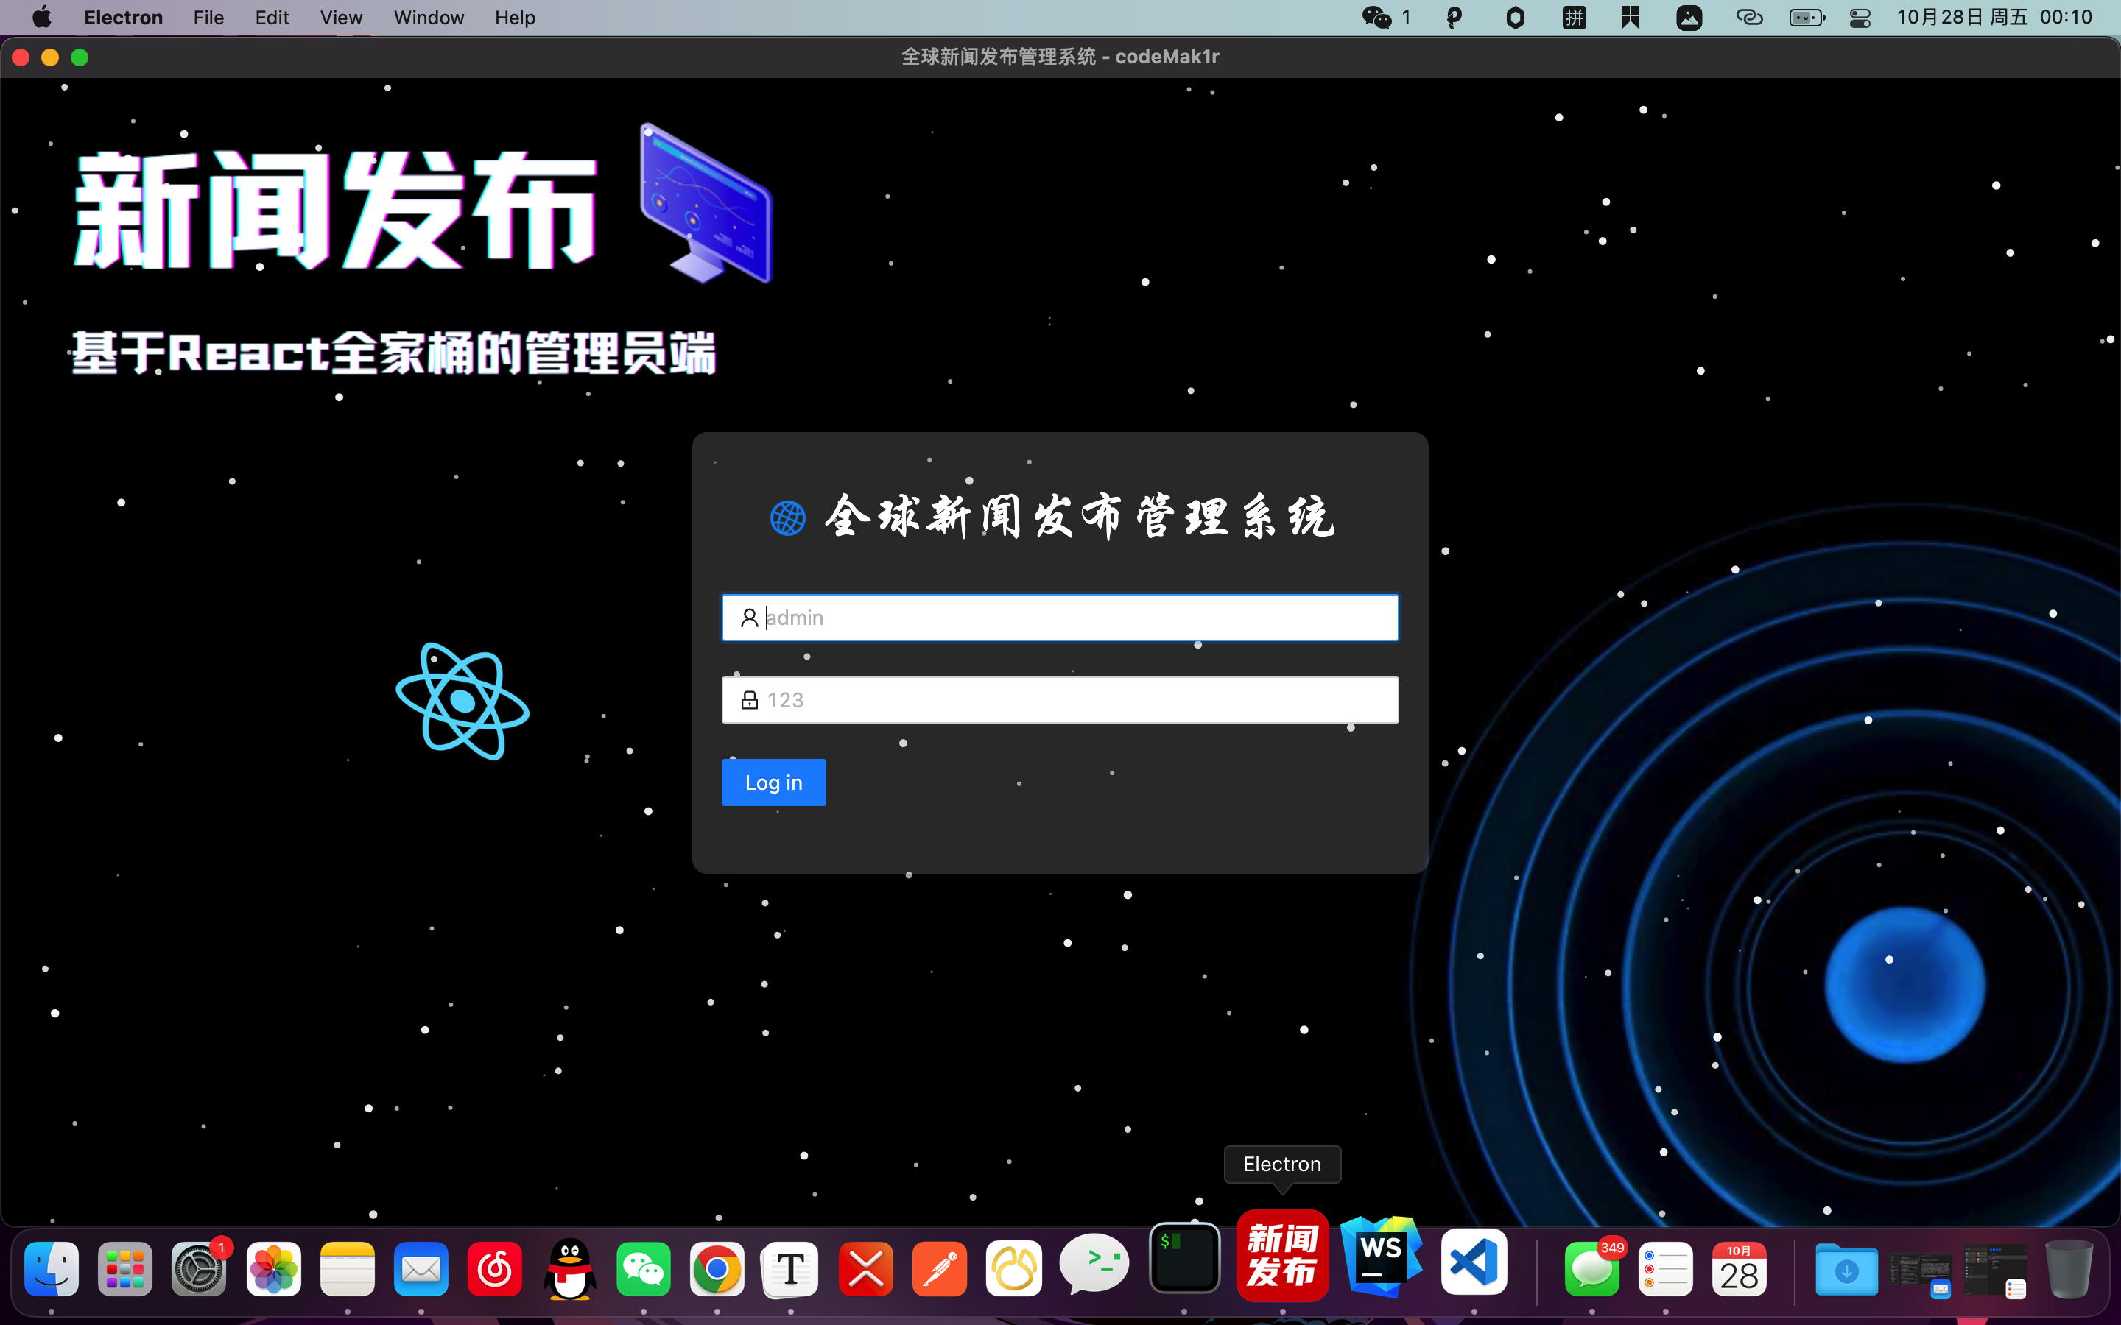Click the lock icon in password field
The height and width of the screenshot is (1325, 2121).
point(750,700)
